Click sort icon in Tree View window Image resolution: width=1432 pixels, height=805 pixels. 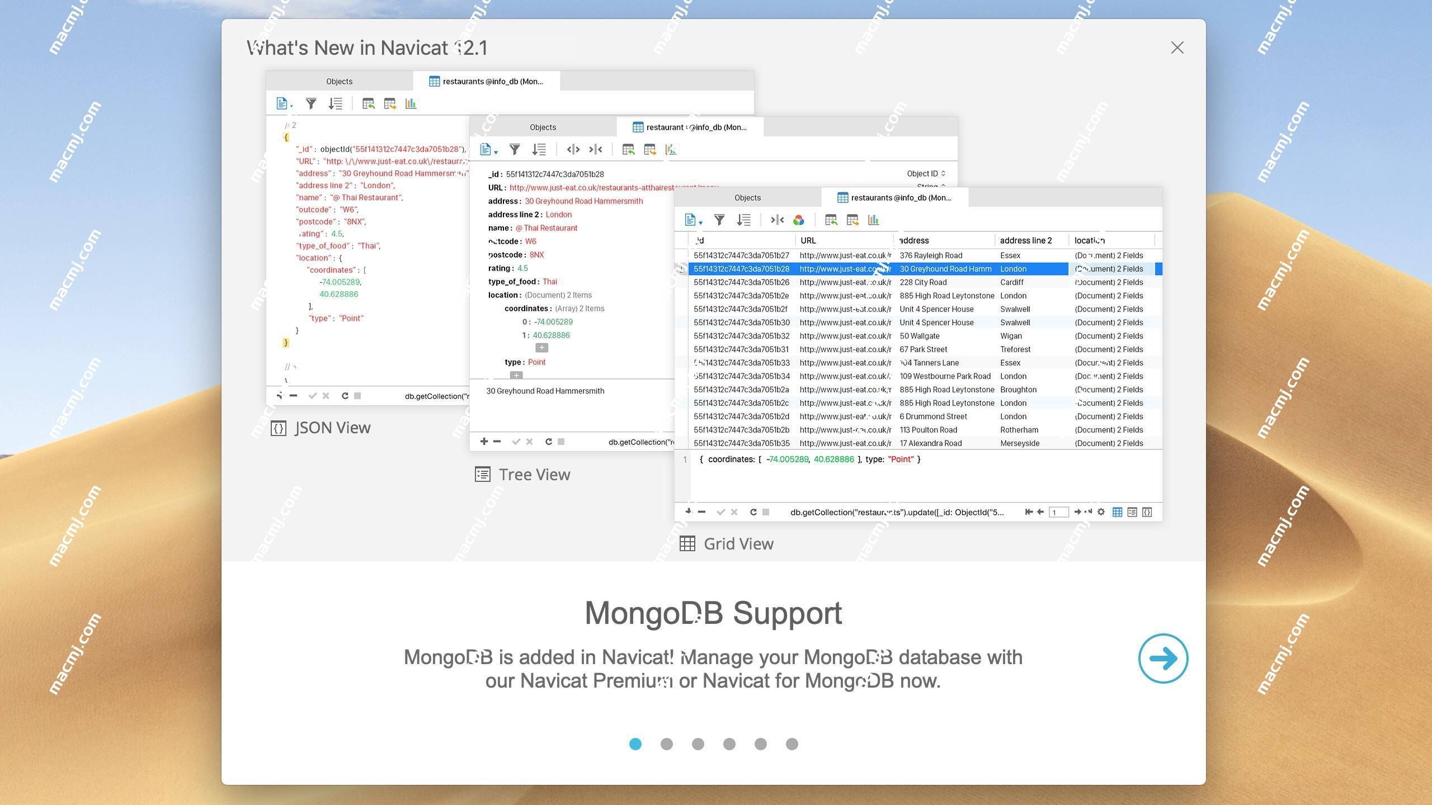[x=539, y=149]
